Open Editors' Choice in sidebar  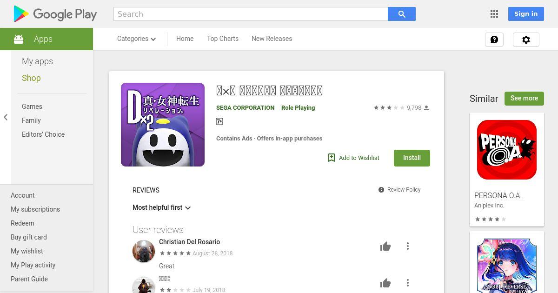tap(43, 134)
